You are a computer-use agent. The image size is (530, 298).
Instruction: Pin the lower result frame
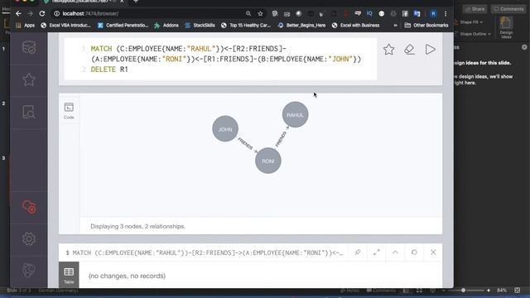pyautogui.click(x=358, y=252)
